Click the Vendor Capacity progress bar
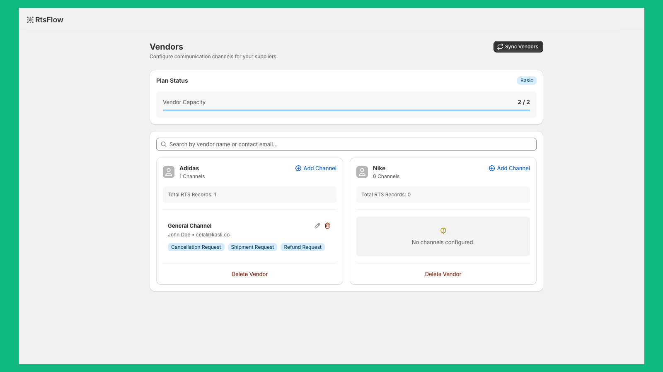The image size is (663, 372). tap(346, 110)
